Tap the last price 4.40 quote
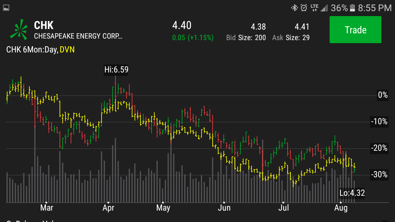The image size is (395, 222). click(x=182, y=25)
